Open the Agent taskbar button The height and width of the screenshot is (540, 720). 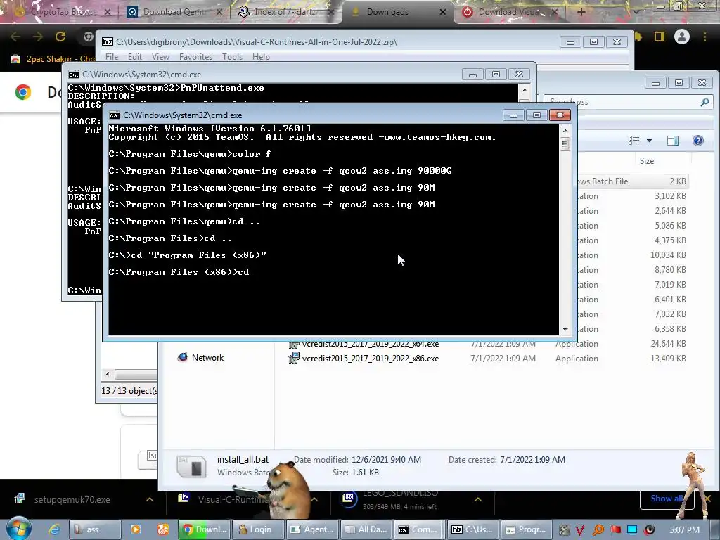pos(312,529)
